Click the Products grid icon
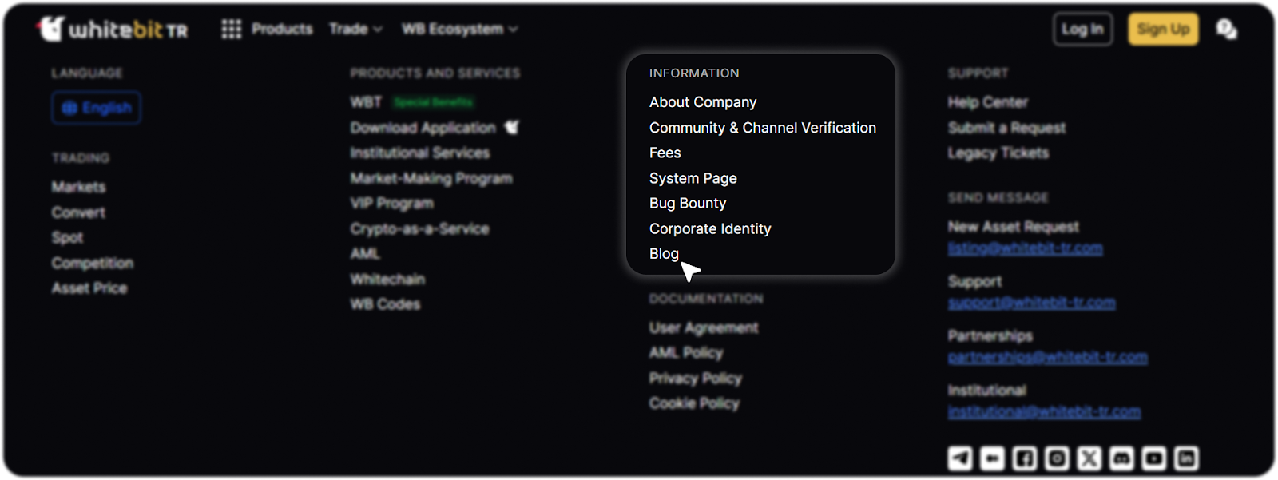This screenshot has height=480, width=1278. tap(232, 30)
